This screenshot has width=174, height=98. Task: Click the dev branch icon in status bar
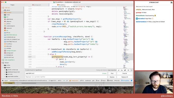point(97,81)
